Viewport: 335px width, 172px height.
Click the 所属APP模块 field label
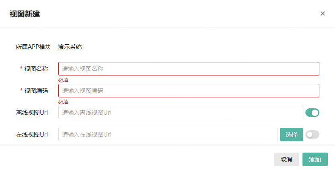click(x=33, y=47)
